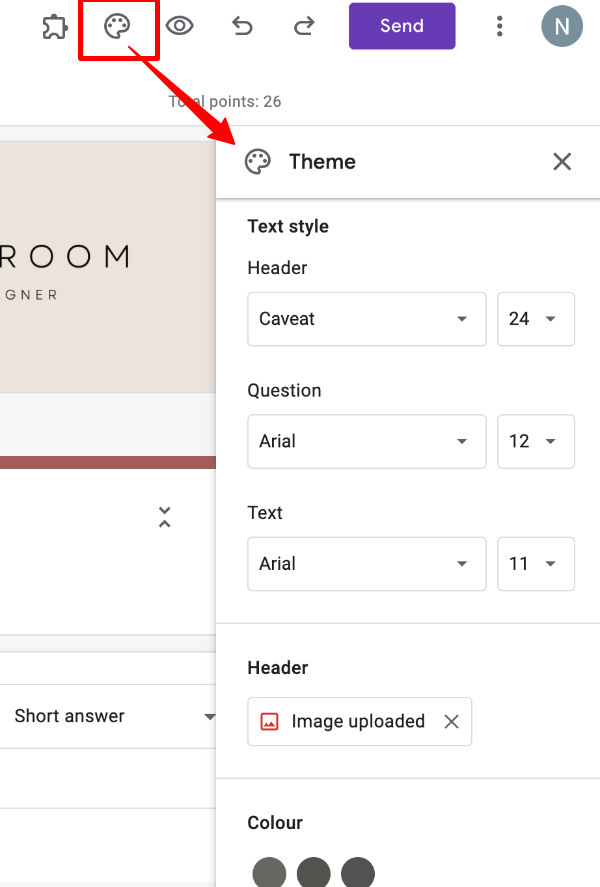This screenshot has height=887, width=600.
Task: Undo the last change
Action: coord(241,26)
